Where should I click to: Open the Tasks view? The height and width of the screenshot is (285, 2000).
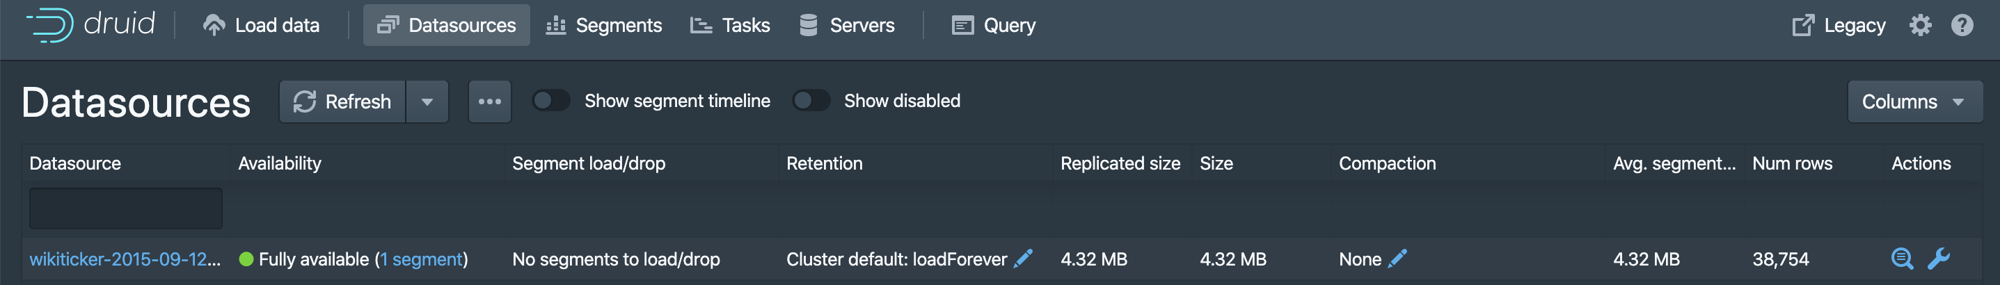click(x=730, y=26)
